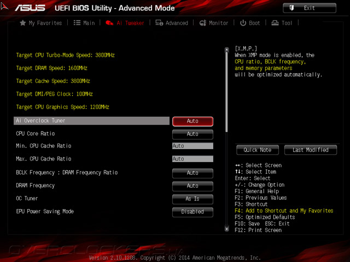Select the Max. CPU Cache Ratio label
350x262 pixels.
[44, 159]
